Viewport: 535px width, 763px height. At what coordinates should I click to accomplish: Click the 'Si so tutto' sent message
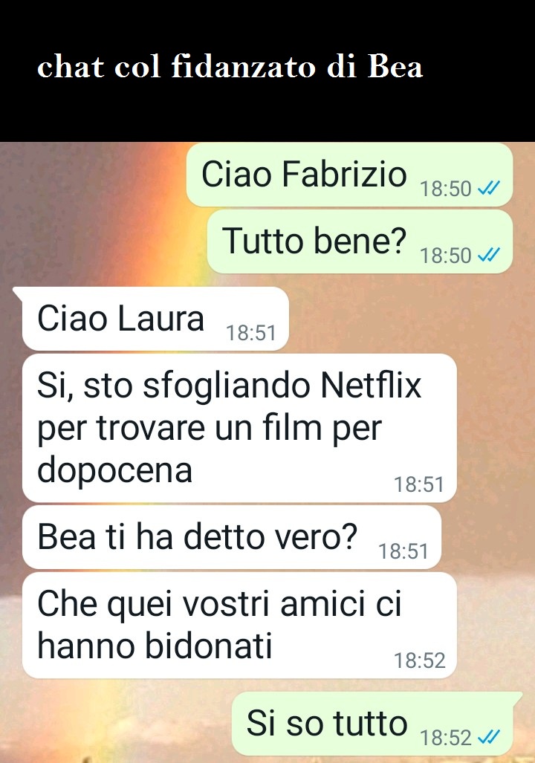tap(372, 724)
